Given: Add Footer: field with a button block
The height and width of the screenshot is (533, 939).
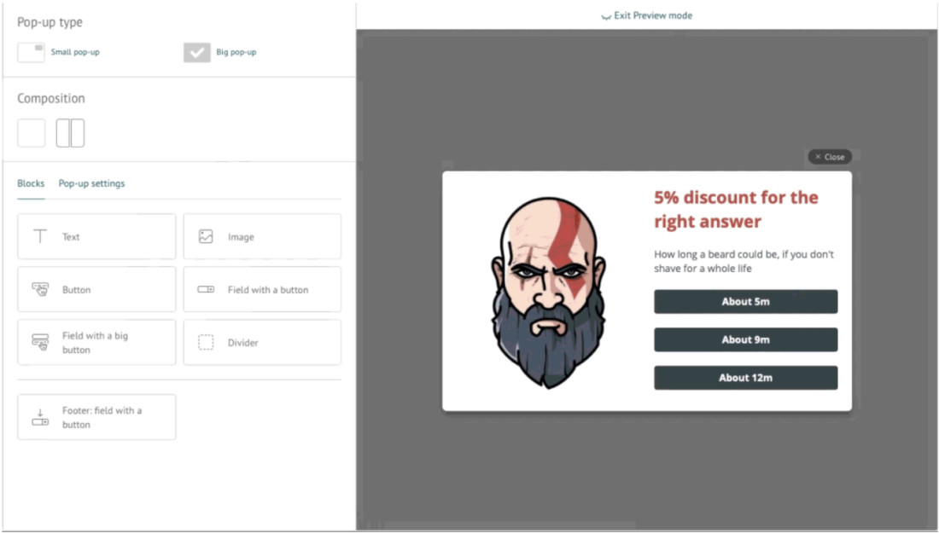Looking at the screenshot, I should [x=96, y=417].
